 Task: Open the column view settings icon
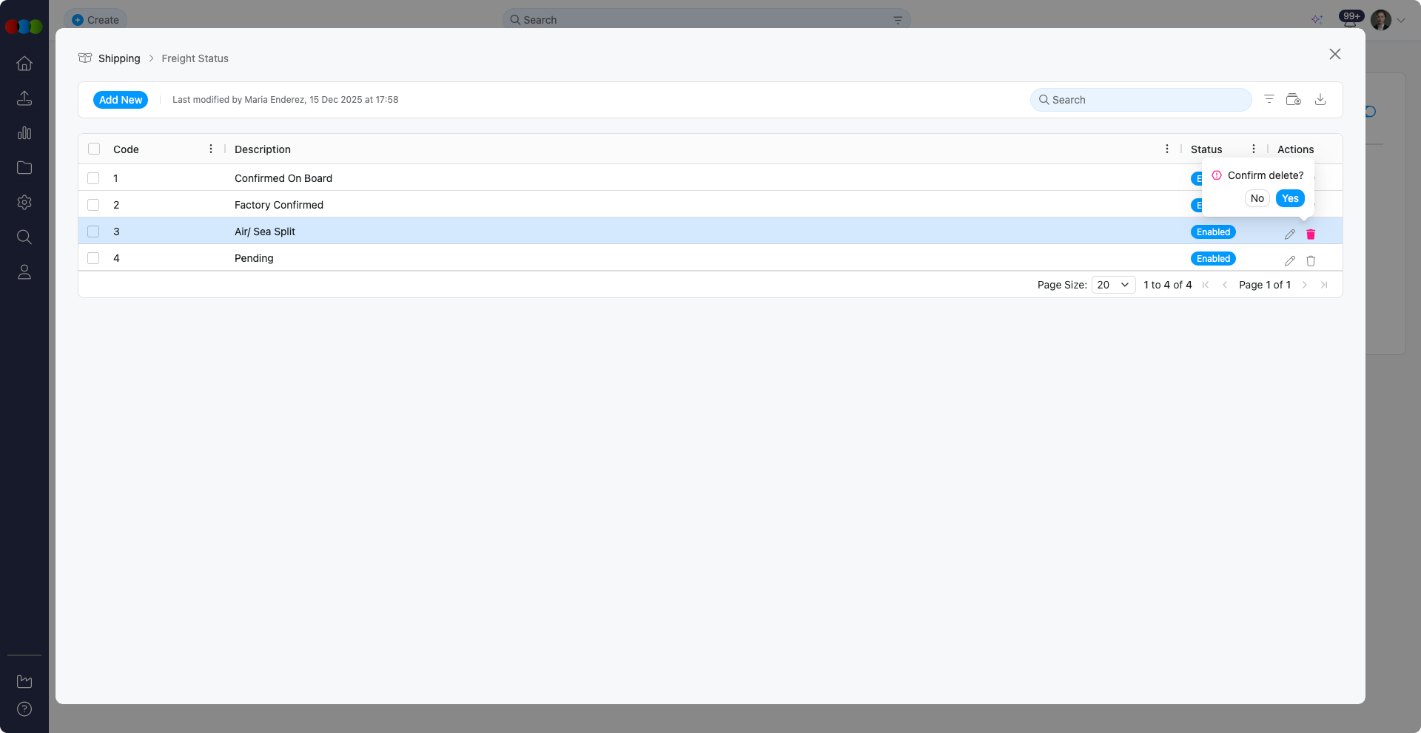(1293, 100)
